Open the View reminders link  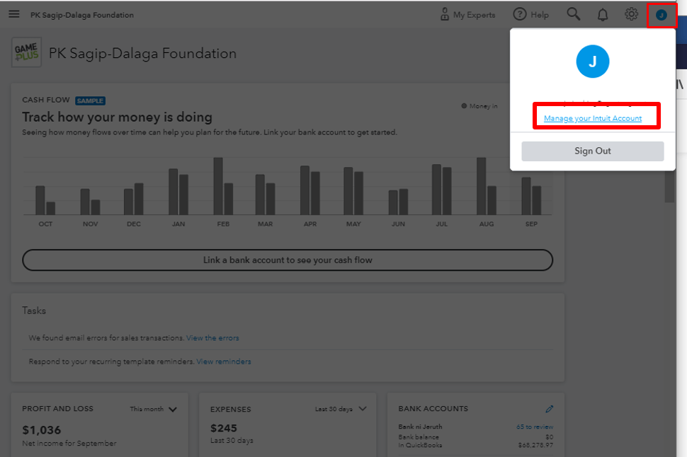coord(223,361)
